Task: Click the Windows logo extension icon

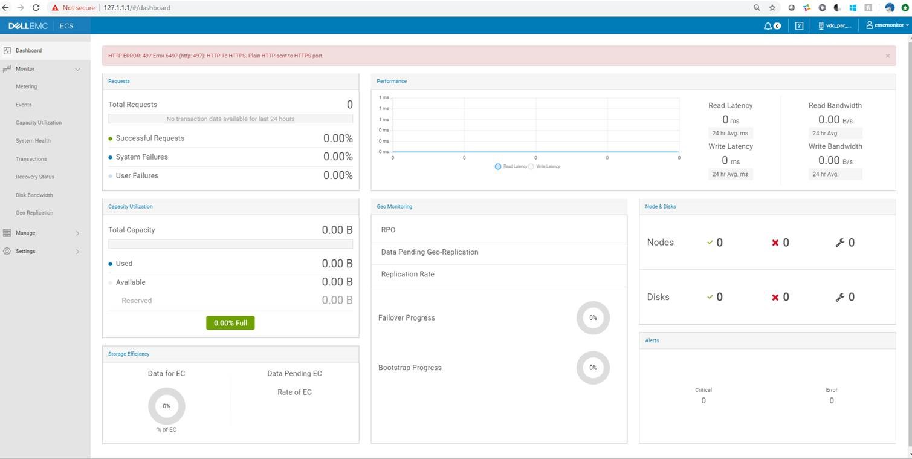Action: (853, 8)
